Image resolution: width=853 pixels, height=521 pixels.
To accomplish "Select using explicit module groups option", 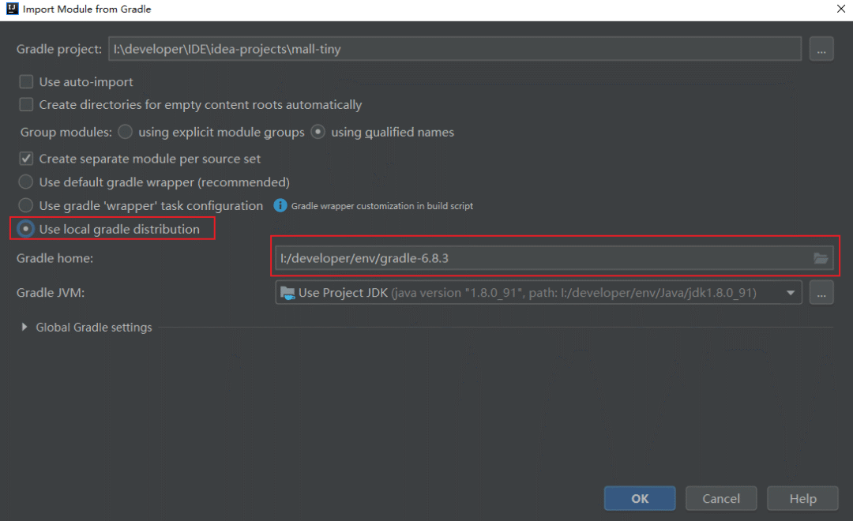I will pyautogui.click(x=126, y=132).
